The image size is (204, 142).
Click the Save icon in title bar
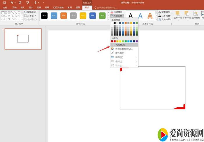tap(4, 2)
